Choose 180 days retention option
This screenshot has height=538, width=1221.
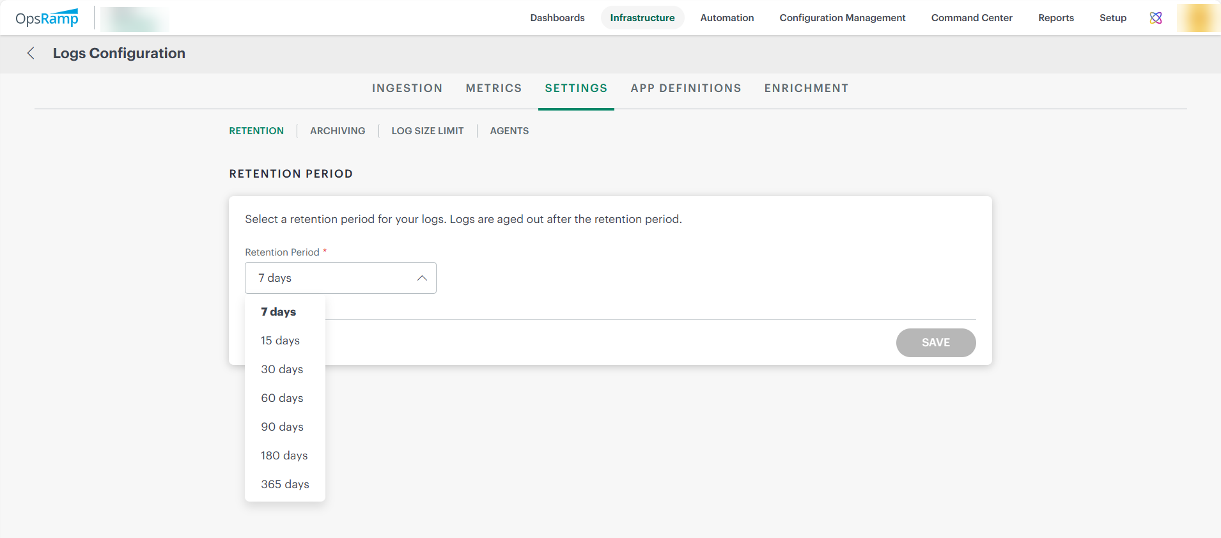tap(284, 456)
